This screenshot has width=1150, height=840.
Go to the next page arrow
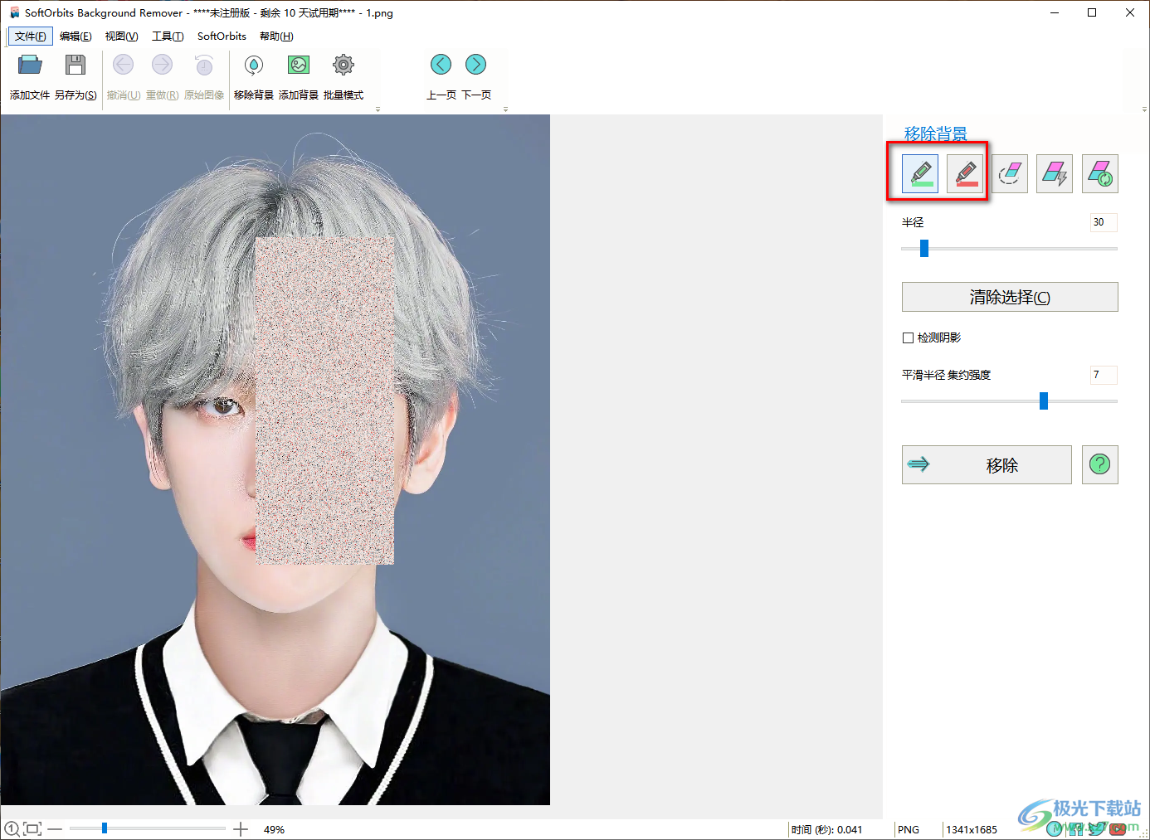tap(476, 65)
